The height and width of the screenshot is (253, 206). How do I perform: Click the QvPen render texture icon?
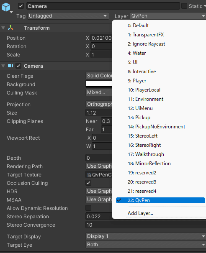[x=89, y=175]
